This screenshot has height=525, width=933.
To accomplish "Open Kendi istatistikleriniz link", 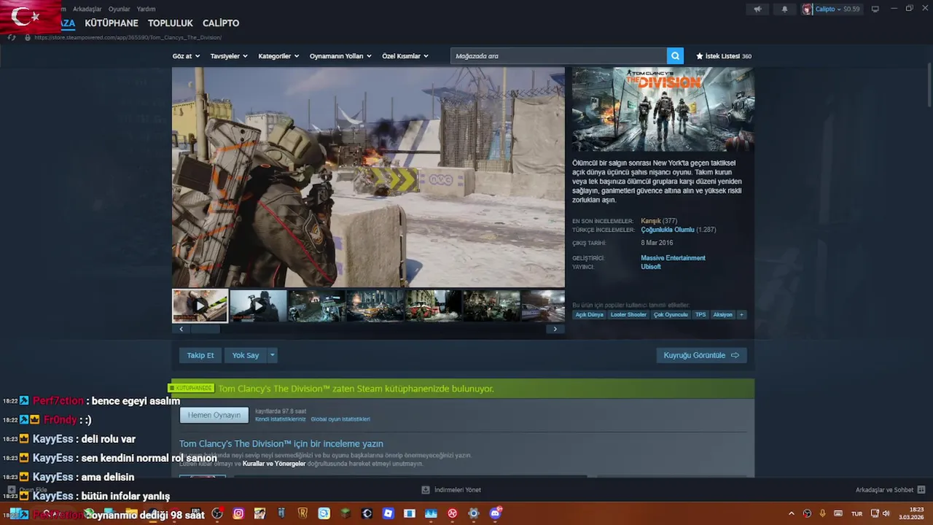I will [x=280, y=419].
